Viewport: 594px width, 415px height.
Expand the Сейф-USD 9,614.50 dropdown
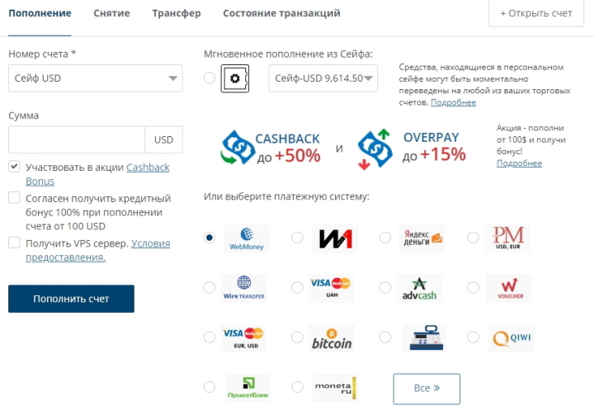pyautogui.click(x=323, y=78)
